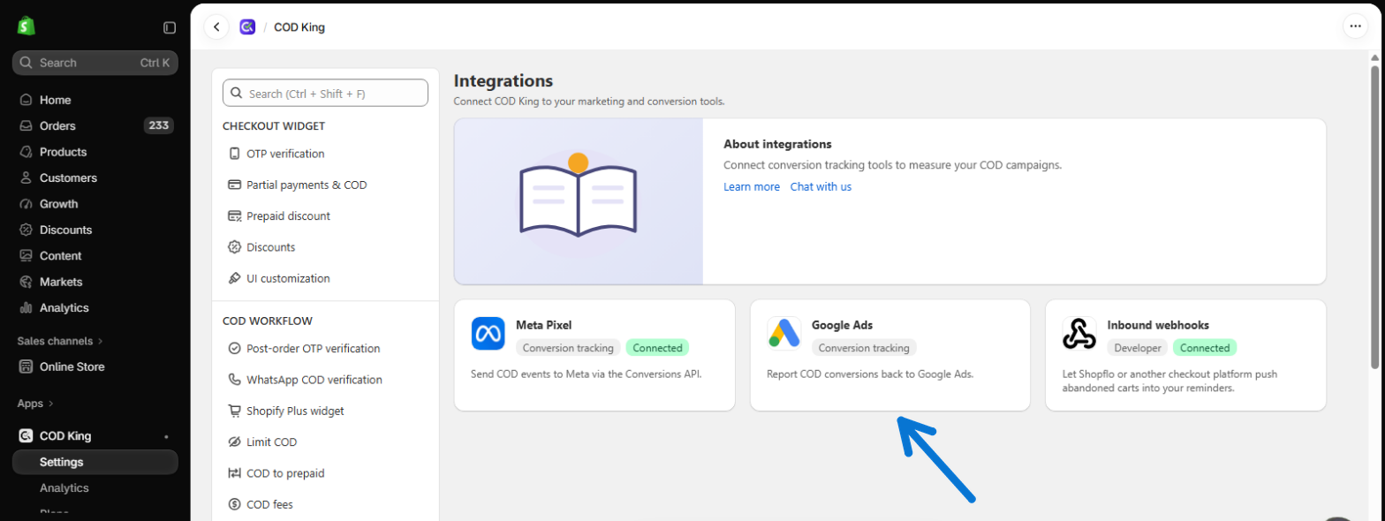
Task: Click the settings Search (Ctrl + Shift + F) field
Action: (325, 93)
